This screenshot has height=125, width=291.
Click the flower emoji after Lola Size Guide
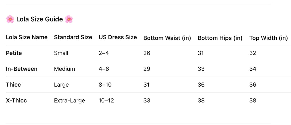tap(69, 19)
